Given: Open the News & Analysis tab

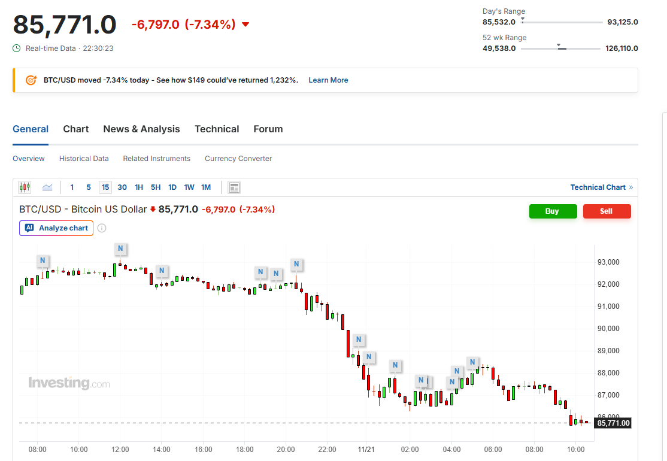Looking at the screenshot, I should click(141, 129).
